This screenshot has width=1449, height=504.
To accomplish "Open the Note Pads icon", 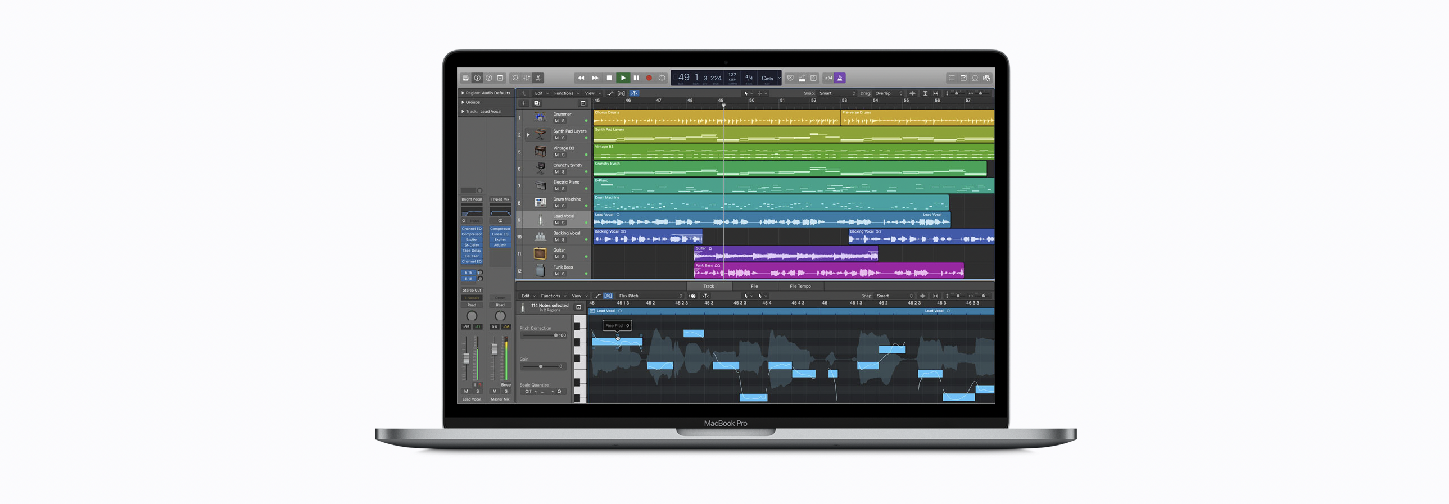I will pyautogui.click(x=963, y=78).
